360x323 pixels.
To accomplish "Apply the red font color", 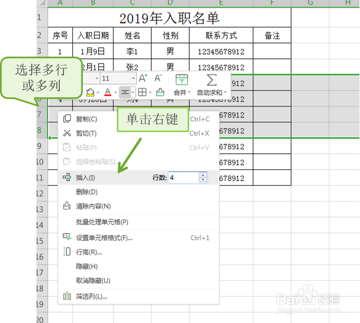I will [x=108, y=93].
